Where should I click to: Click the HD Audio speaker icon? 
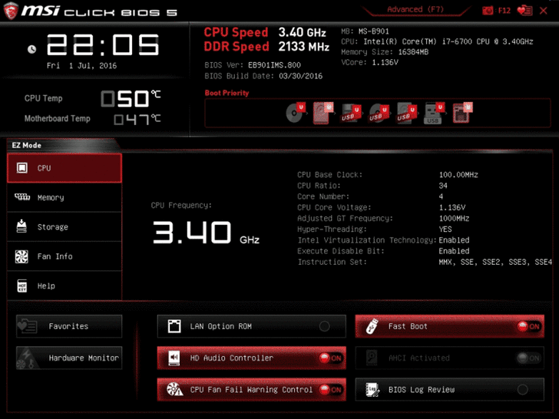point(174,358)
